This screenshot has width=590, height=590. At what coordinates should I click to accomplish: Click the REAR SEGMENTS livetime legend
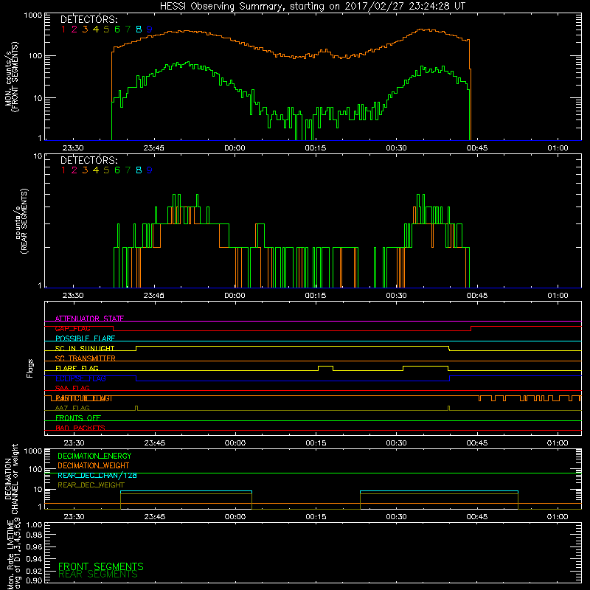(98, 575)
